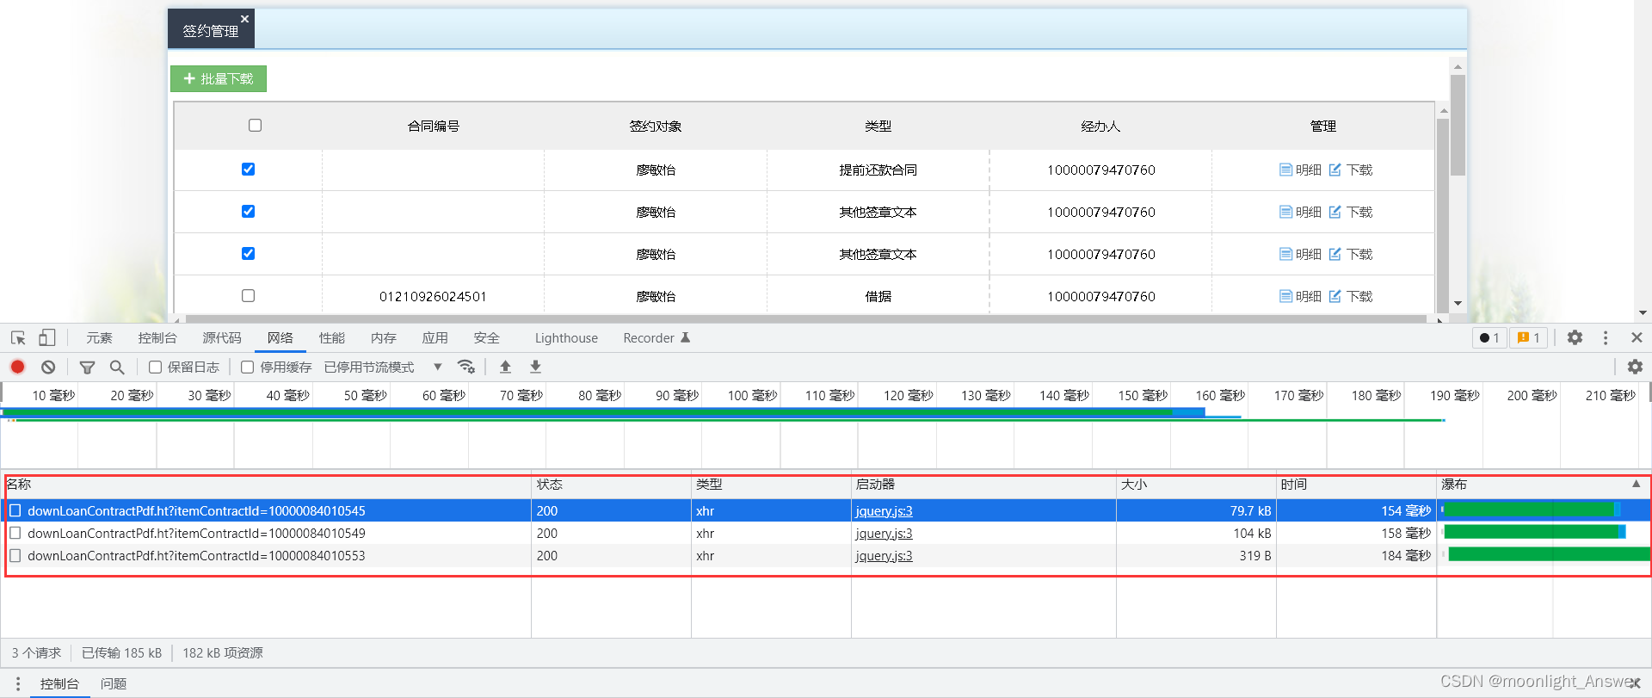Screen dimensions: 1652x698
Task: Open DevTools three-dot customize menu
Action: (x=1606, y=337)
